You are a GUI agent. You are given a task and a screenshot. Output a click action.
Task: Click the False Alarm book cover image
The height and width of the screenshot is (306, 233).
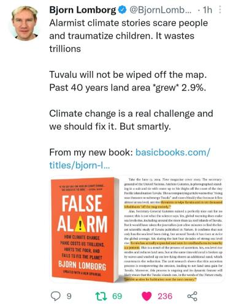tap(85, 229)
